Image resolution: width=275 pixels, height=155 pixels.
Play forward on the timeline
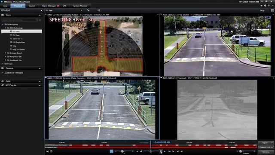tap(165, 151)
